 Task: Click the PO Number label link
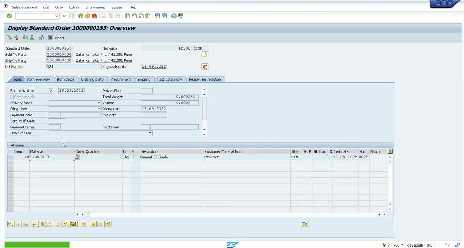coord(14,67)
